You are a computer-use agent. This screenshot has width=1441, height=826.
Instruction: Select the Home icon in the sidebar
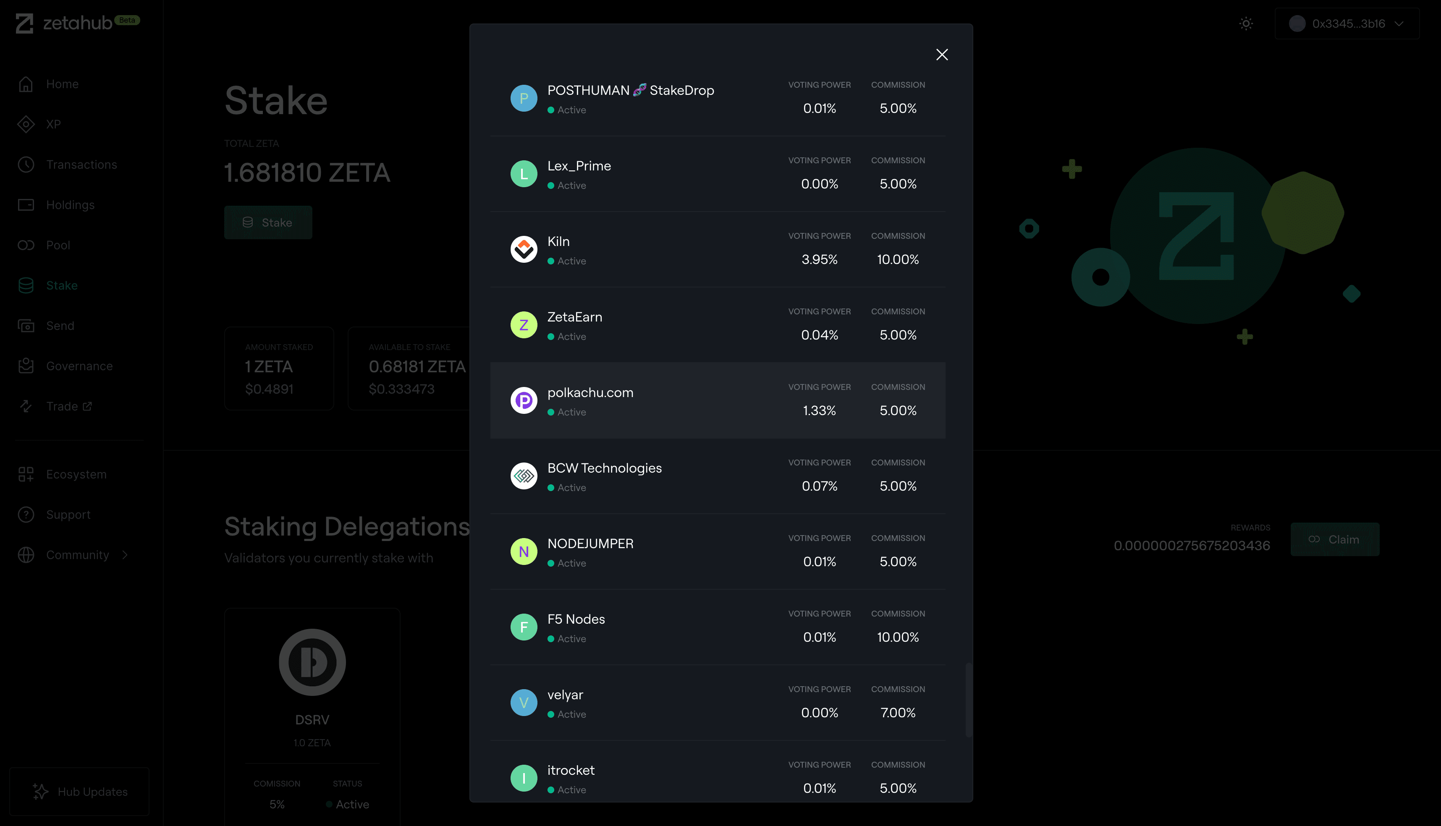coord(26,84)
